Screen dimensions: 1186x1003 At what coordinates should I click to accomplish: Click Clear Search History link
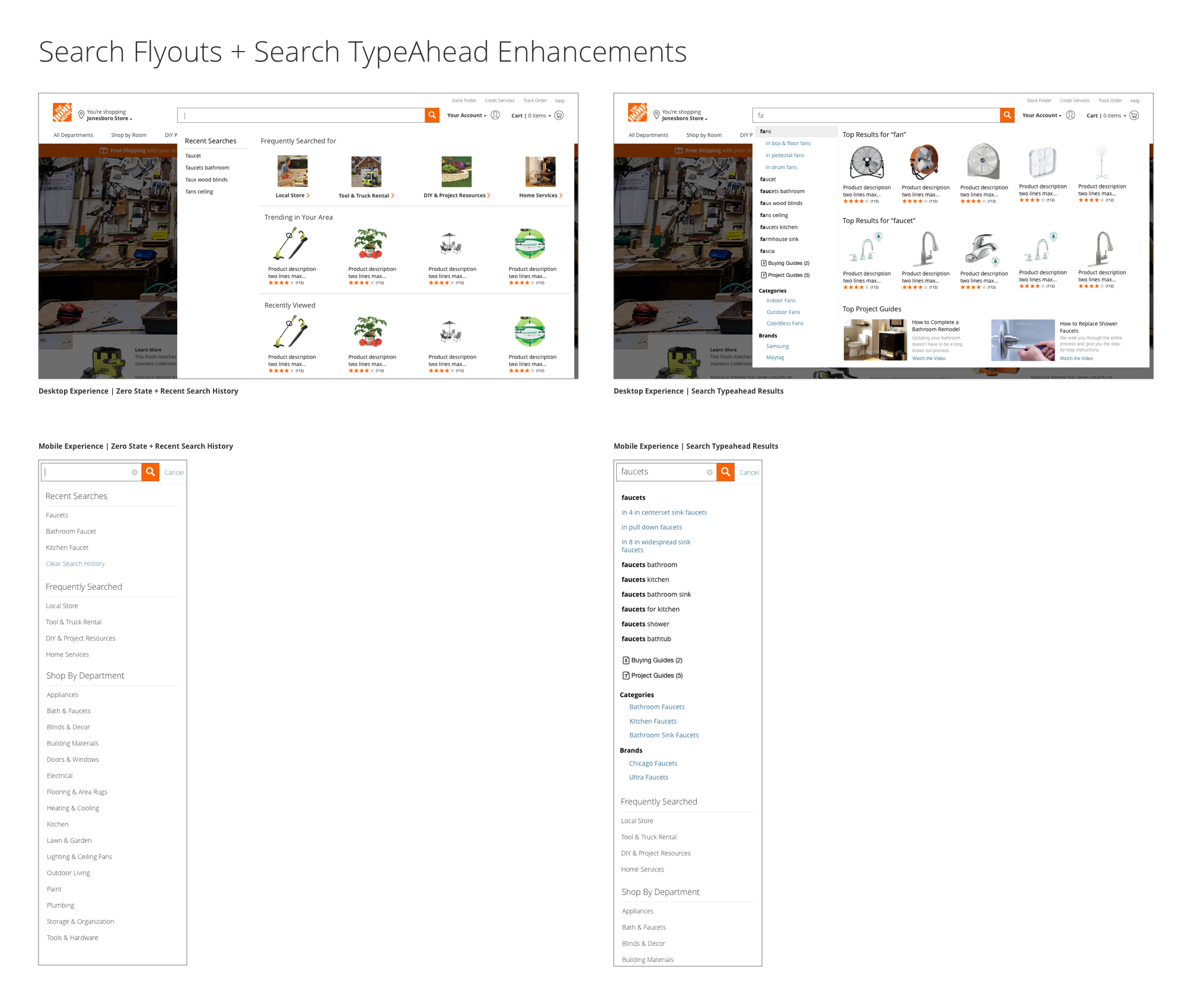click(75, 564)
